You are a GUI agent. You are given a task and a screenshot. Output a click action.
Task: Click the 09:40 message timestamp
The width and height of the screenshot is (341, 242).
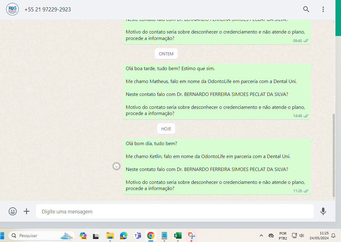tap(297, 41)
